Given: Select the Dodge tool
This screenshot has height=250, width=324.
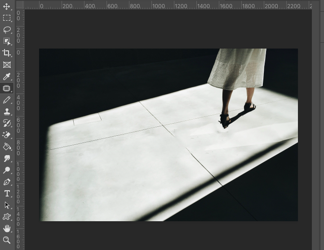Looking at the screenshot, I should click(x=7, y=170).
